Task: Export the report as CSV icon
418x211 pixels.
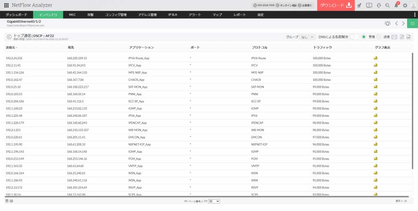Action: [408, 37]
